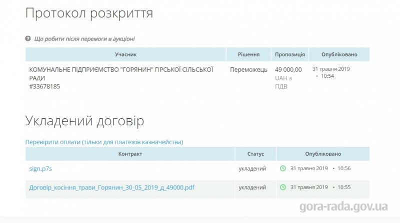The width and height of the screenshot is (400, 223).
Task: Select 'Опубліковано' header in protocol table
Action: 339,54
